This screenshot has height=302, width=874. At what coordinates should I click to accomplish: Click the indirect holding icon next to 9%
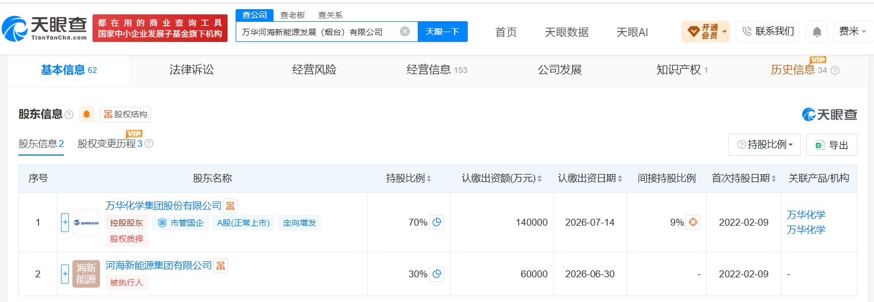click(x=693, y=222)
